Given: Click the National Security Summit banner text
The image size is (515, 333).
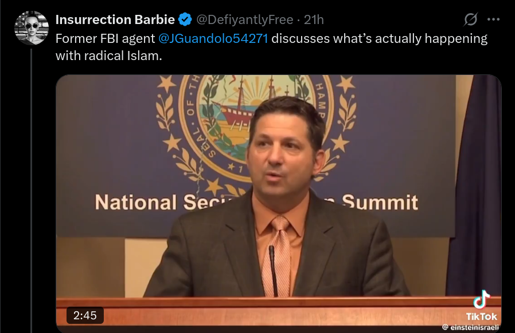Looking at the screenshot, I should 256,202.
